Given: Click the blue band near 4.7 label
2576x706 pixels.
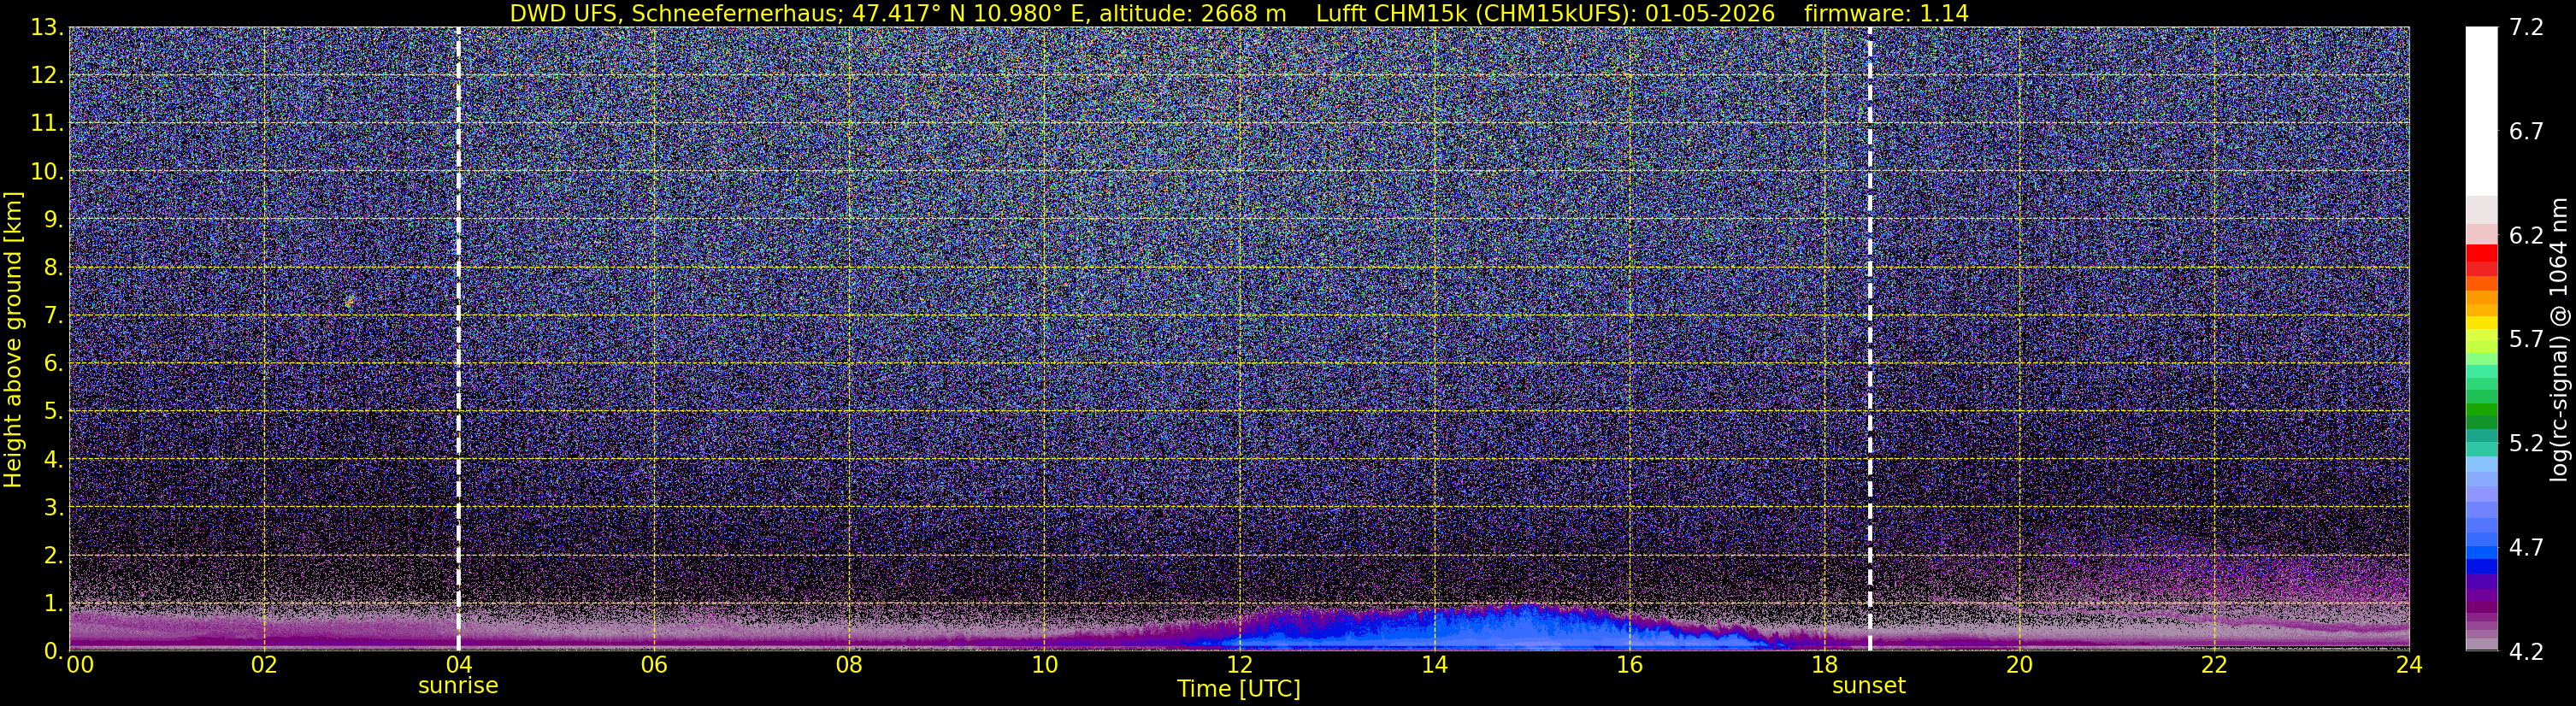Looking at the screenshot, I should (2481, 547).
